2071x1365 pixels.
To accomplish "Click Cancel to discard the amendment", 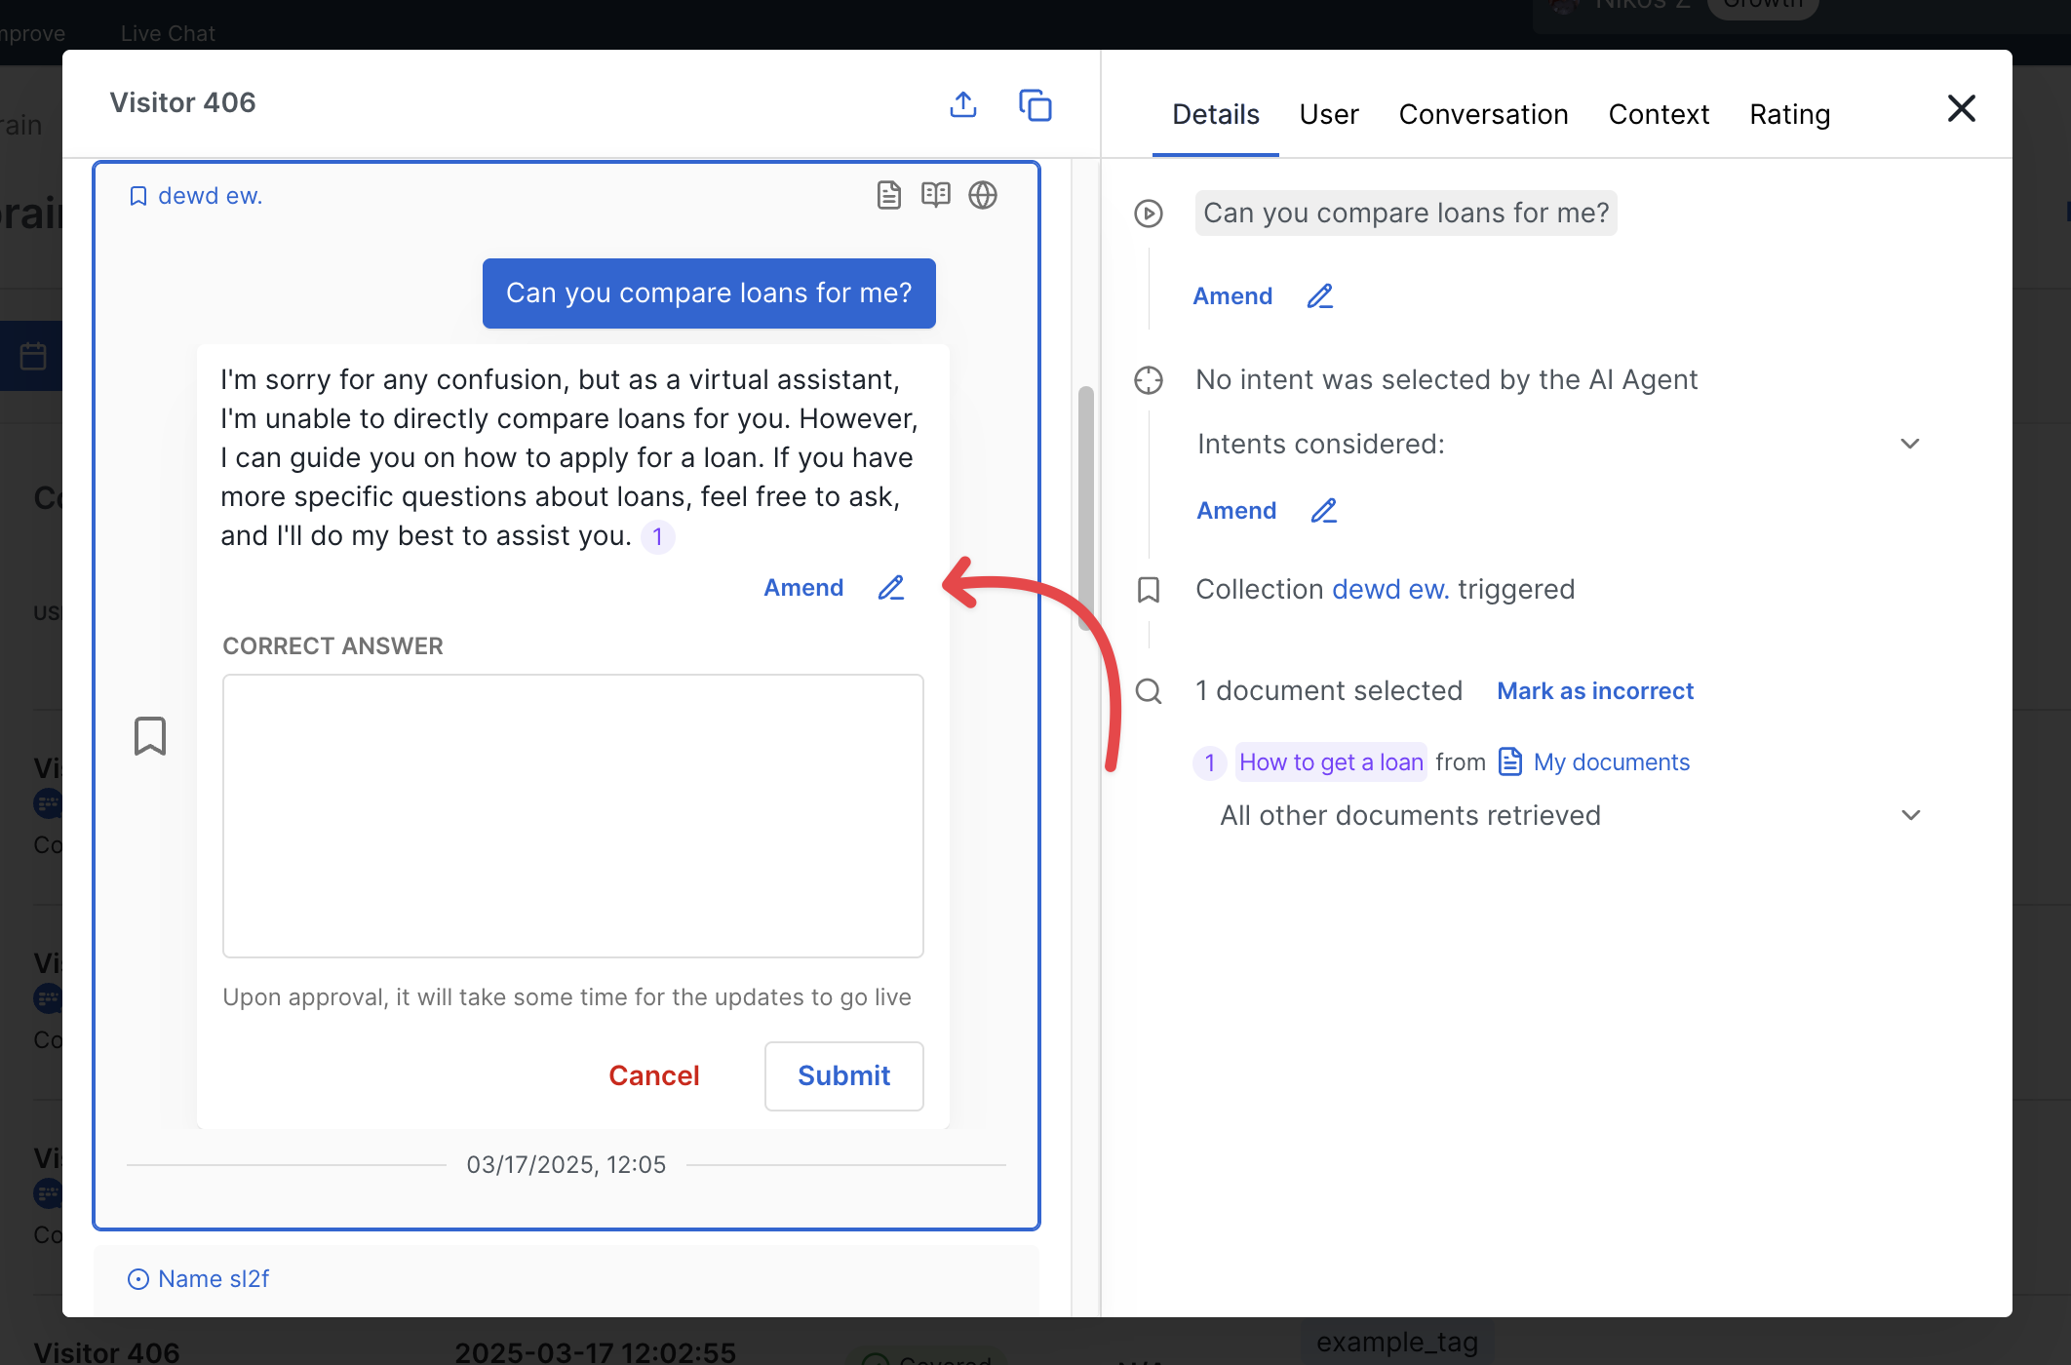I will (653, 1075).
